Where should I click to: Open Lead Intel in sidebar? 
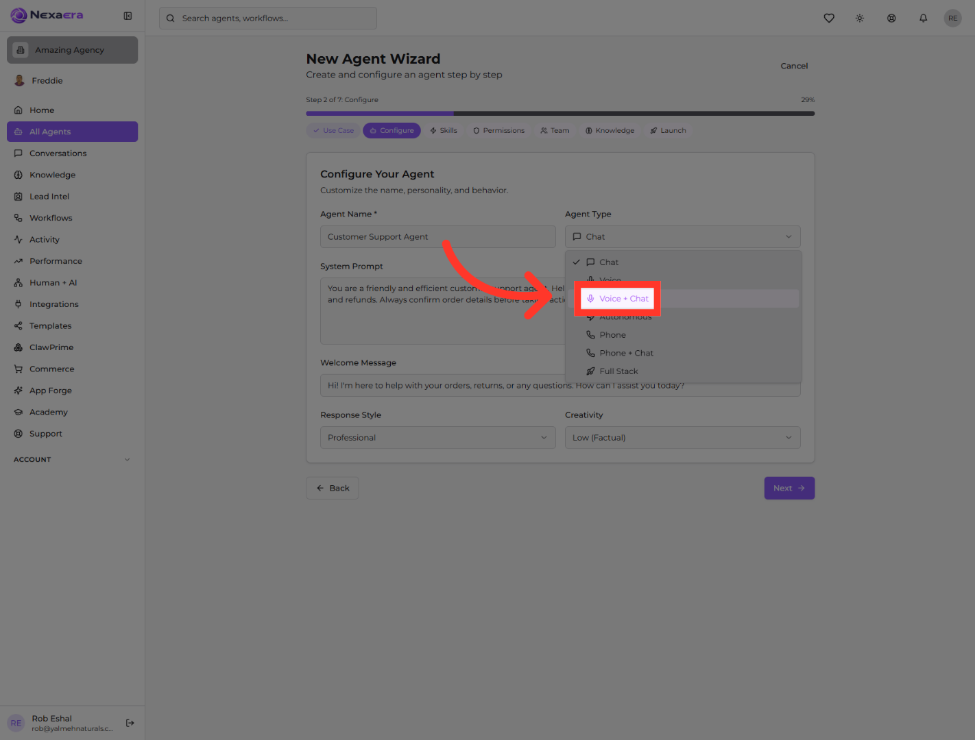(x=72, y=197)
